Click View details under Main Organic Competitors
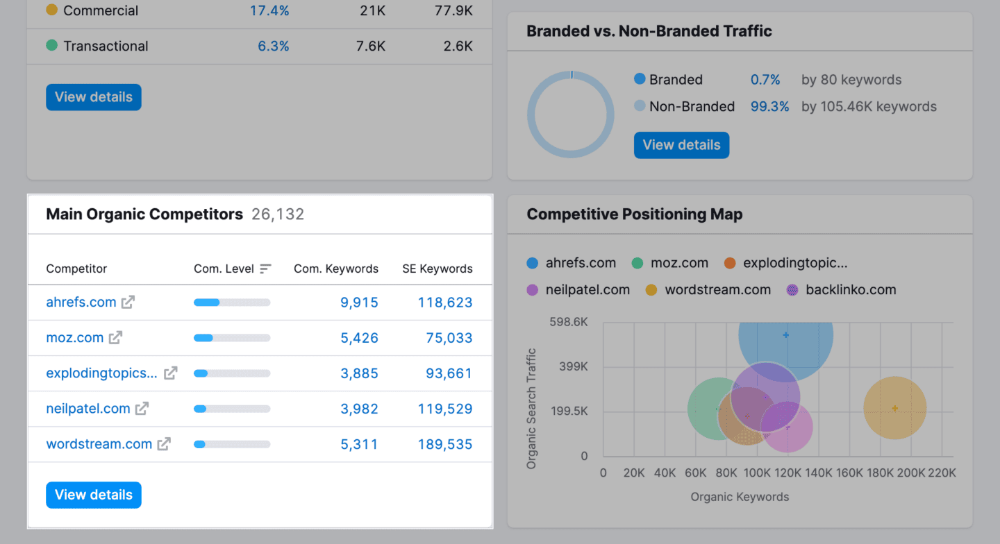Screen dimensions: 1000x544 [93, 495]
